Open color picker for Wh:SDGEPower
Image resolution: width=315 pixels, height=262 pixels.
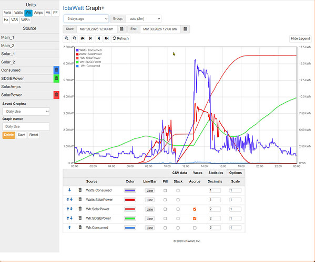130,219
